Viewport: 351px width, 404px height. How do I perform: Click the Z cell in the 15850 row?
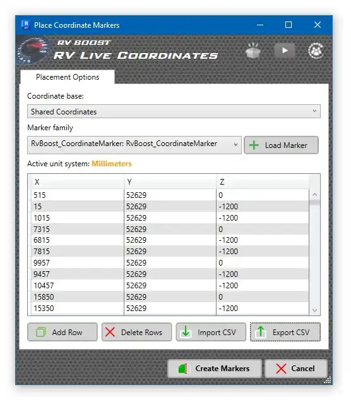point(263,297)
